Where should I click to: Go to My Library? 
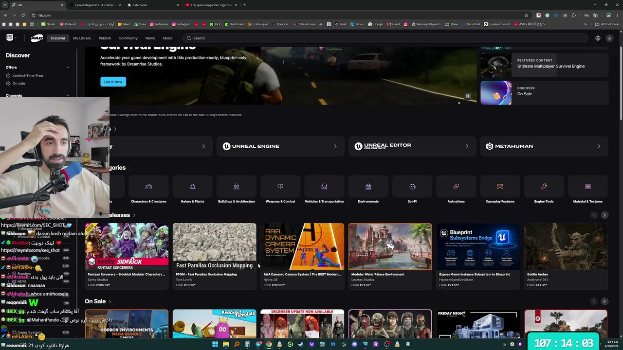(82, 38)
